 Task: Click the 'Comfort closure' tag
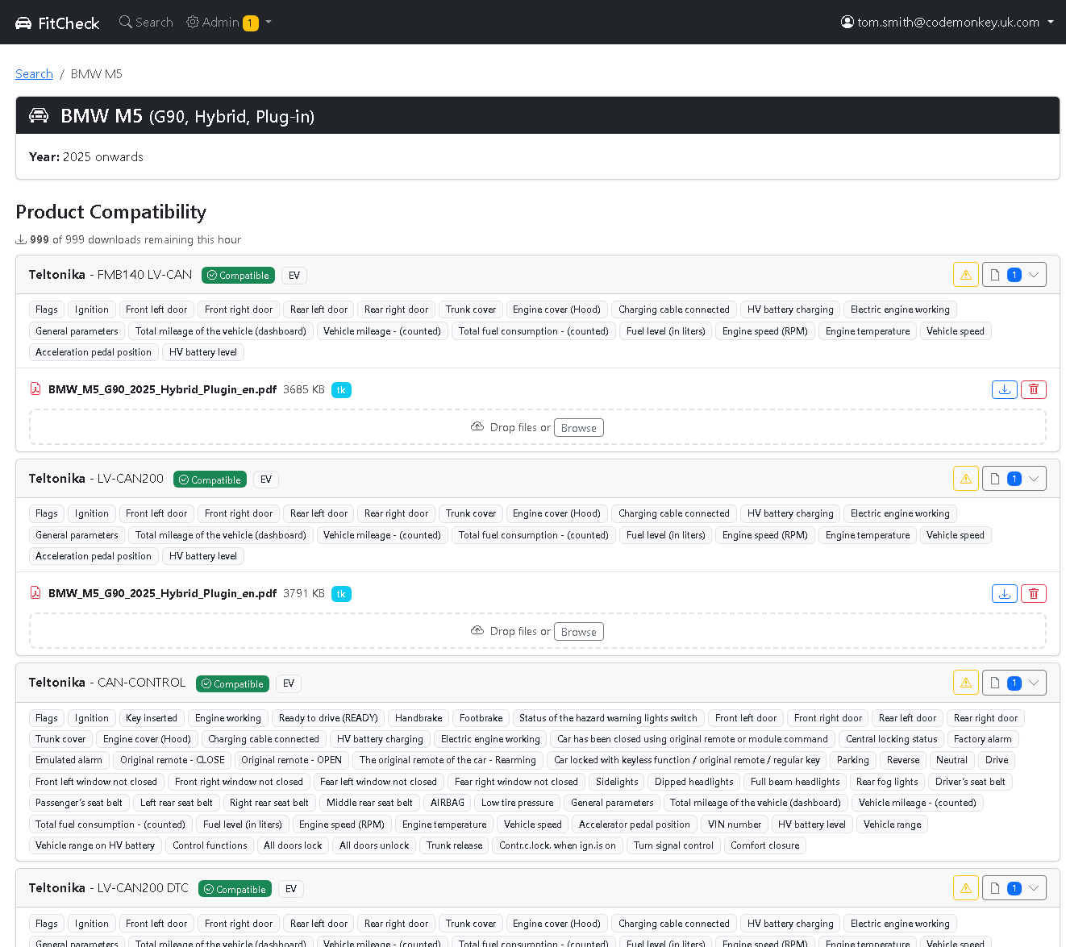(x=765, y=845)
